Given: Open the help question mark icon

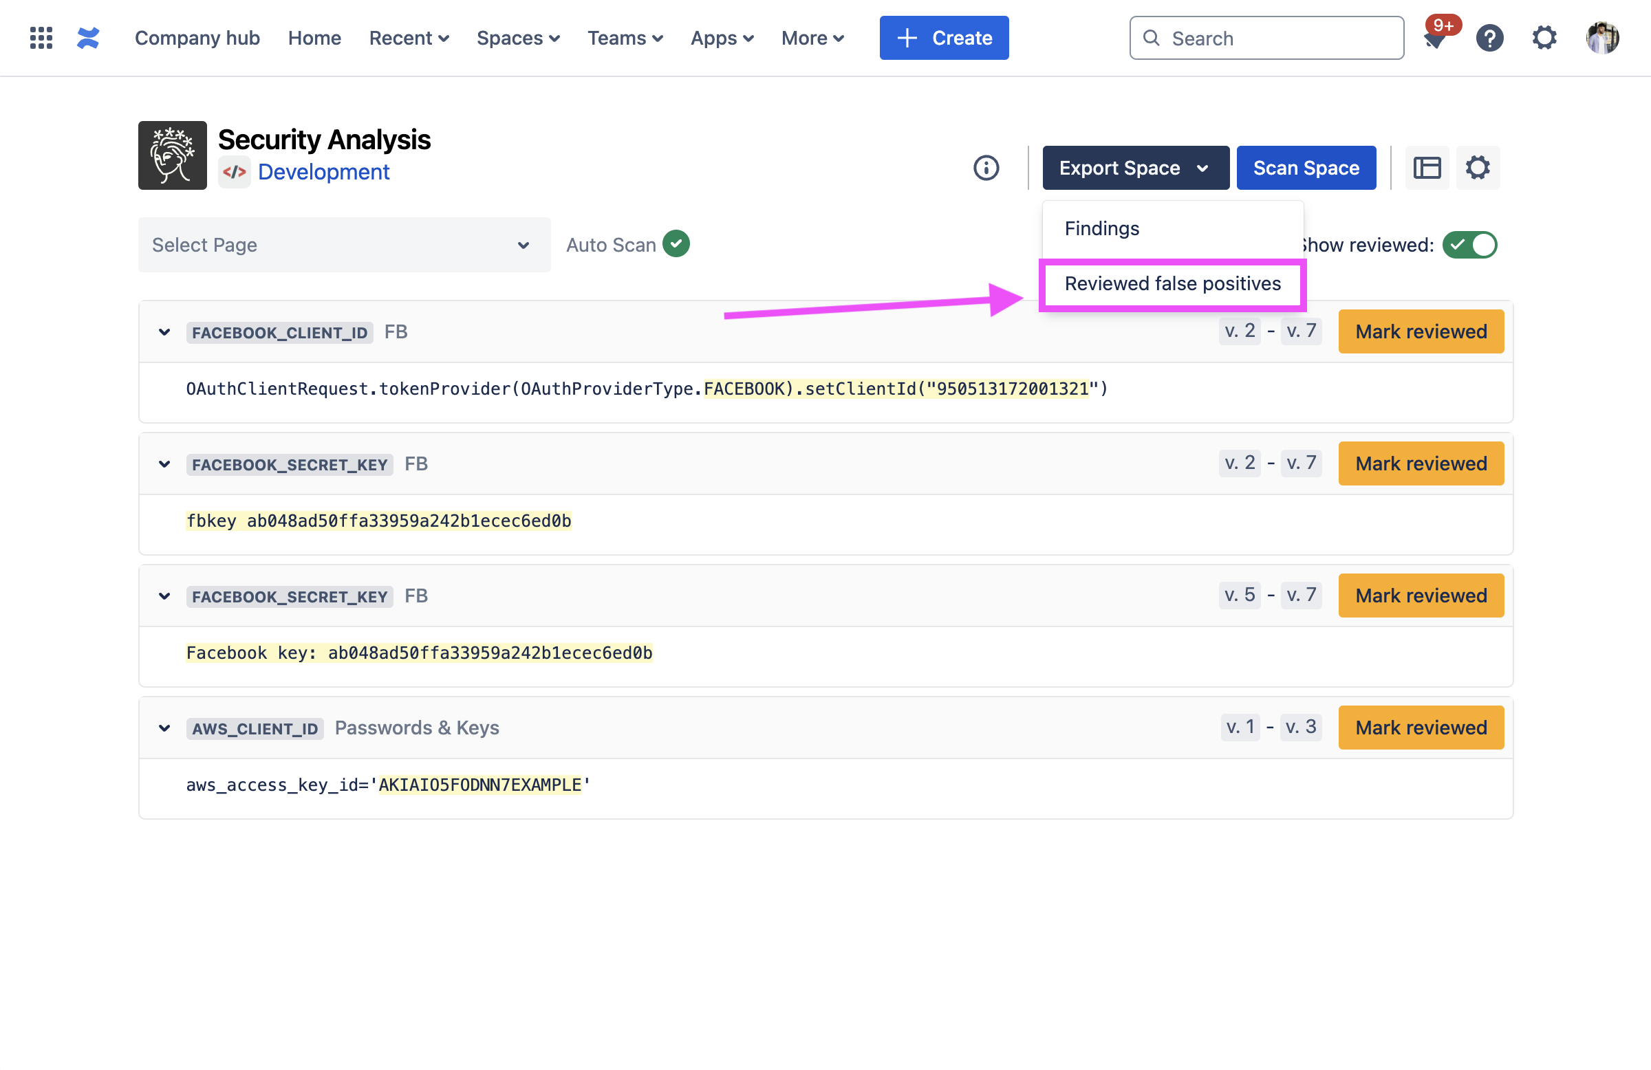Looking at the screenshot, I should click(1489, 38).
